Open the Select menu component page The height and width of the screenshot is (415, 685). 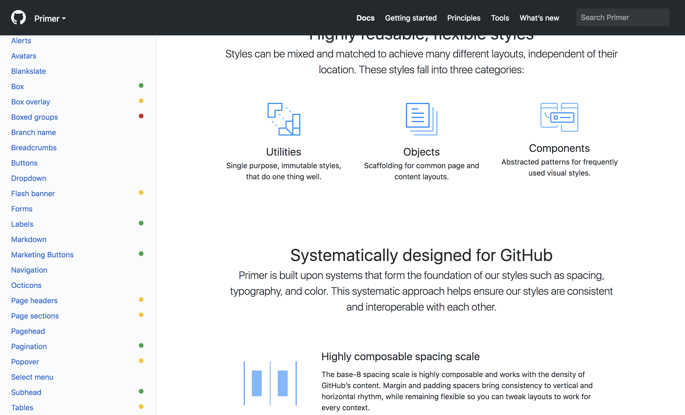[x=32, y=377]
